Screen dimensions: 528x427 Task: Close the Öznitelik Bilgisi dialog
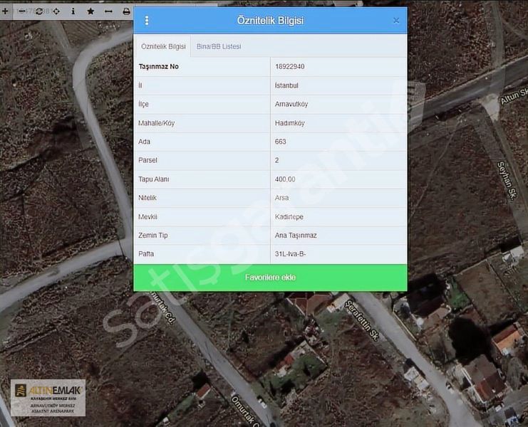[x=396, y=21]
